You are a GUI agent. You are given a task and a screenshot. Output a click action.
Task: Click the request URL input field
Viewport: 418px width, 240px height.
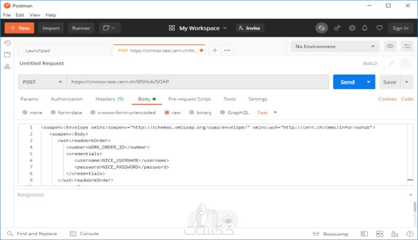[x=198, y=82]
